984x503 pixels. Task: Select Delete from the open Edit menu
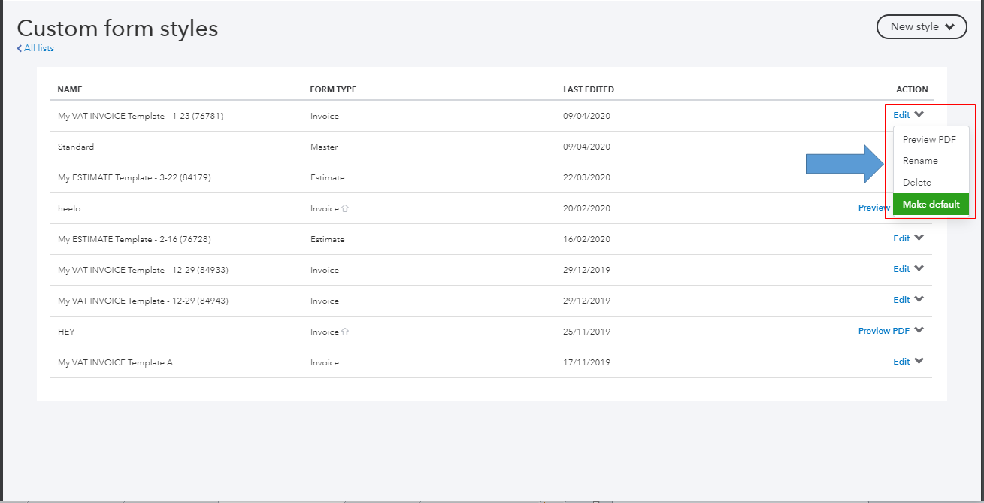[x=916, y=182]
